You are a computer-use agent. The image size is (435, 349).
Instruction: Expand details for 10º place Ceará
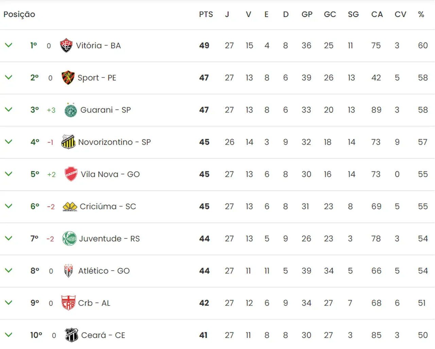[x=9, y=335]
